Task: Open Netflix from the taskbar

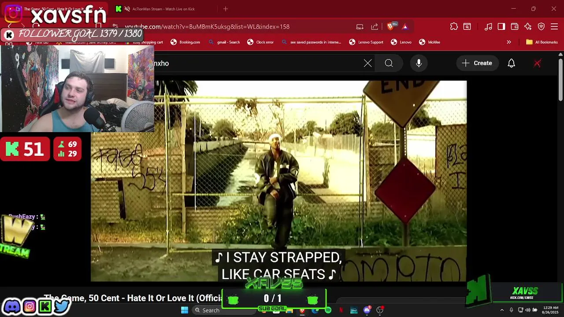Action: pos(341,310)
